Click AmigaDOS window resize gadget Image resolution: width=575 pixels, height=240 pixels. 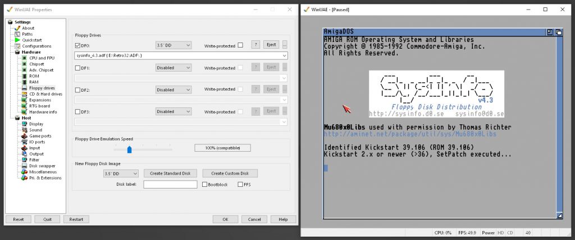tap(560, 216)
